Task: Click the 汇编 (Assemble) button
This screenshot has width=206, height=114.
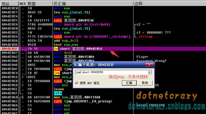Action: tap(129, 83)
